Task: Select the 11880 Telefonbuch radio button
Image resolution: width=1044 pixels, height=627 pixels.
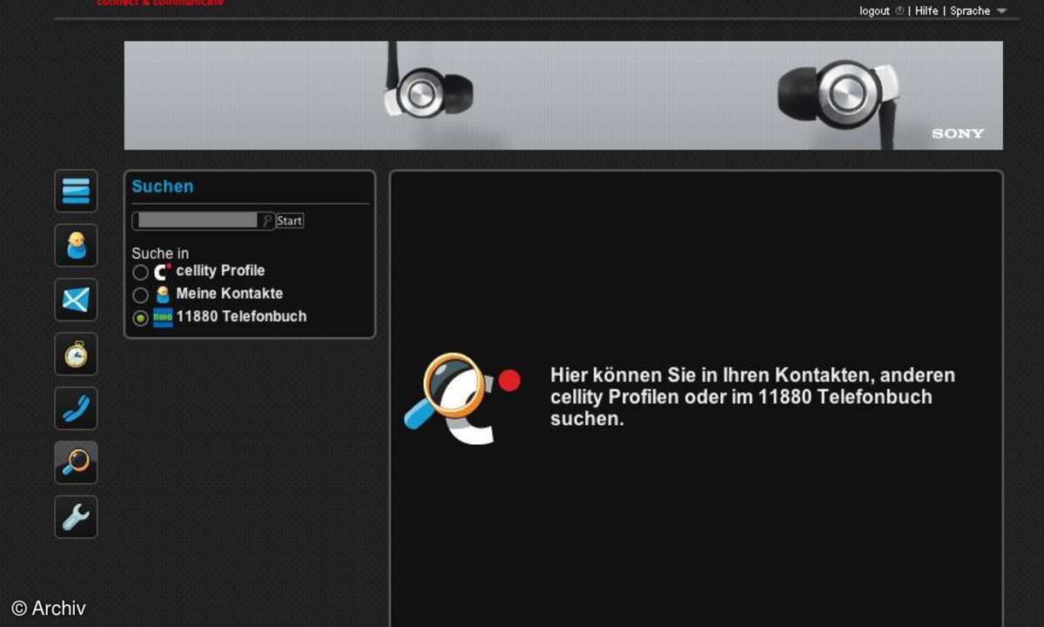Action: (x=140, y=318)
